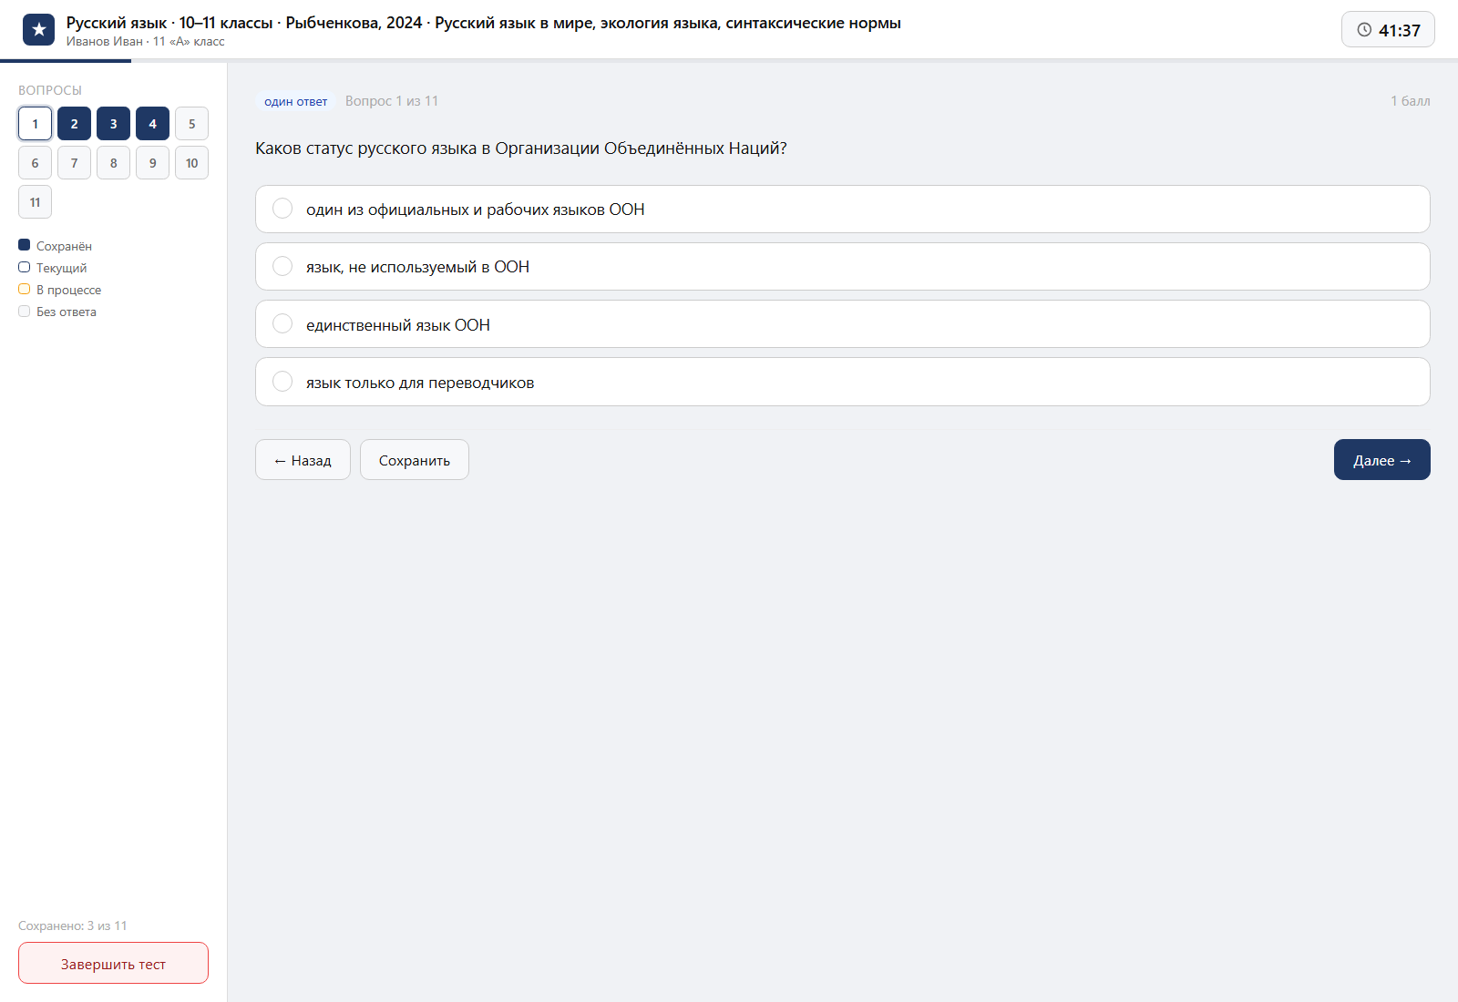Pick the answer 'язык только для переводчиков'
This screenshot has height=1002, width=1458.
click(842, 382)
